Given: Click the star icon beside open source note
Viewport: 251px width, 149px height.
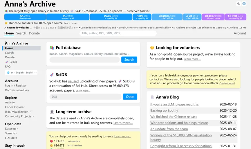Looking at the screenshot, I should [x=6, y=23].
